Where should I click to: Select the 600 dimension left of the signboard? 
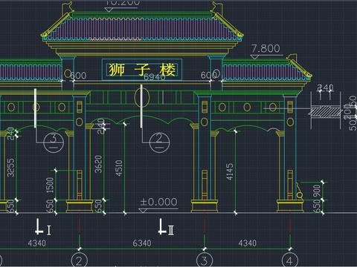(x=78, y=76)
